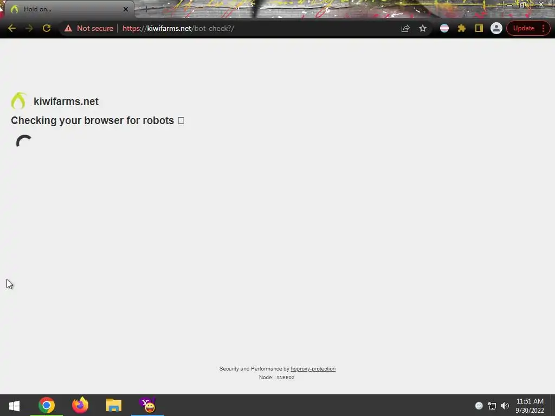Click the Node SNEED2 text
555x416 pixels.
[276, 378]
